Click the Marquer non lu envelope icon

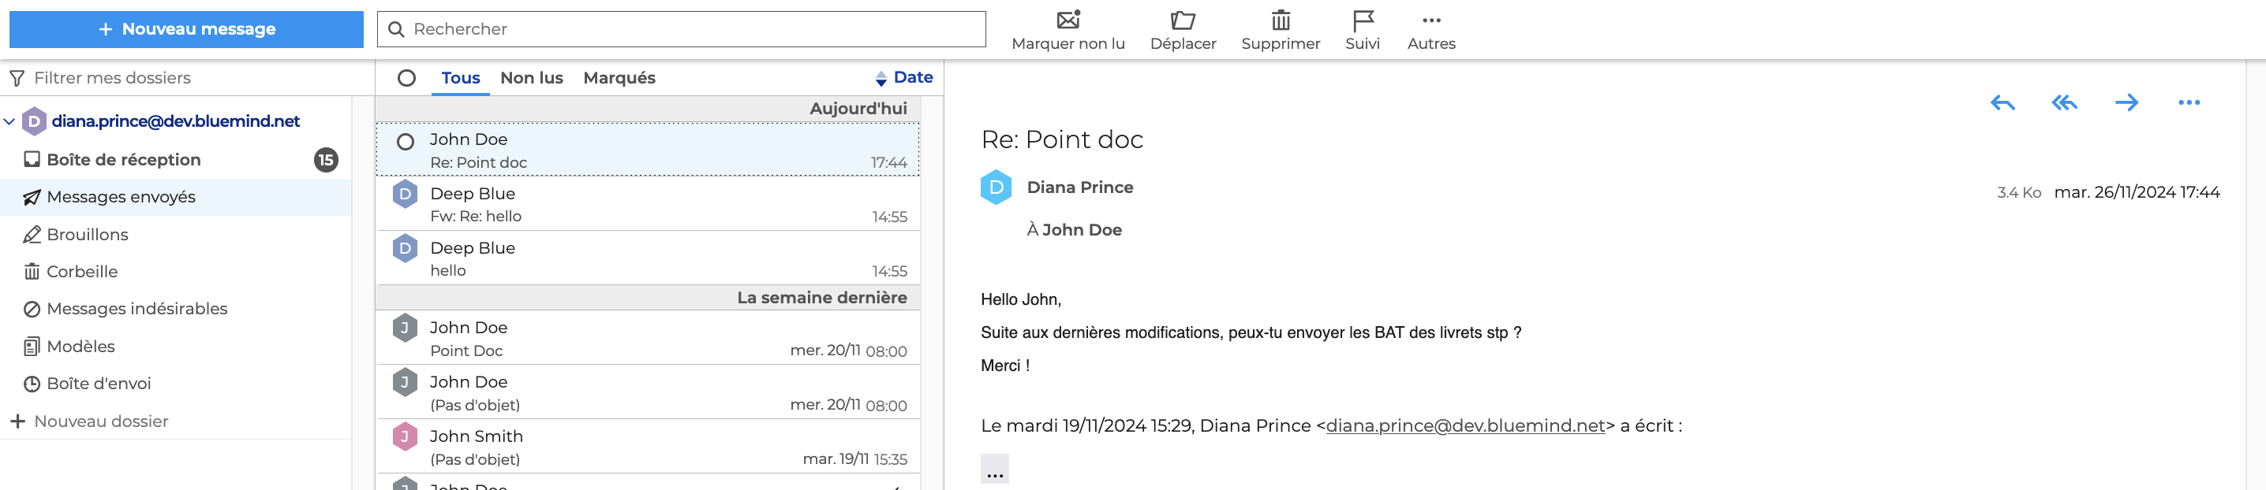coord(1068,20)
